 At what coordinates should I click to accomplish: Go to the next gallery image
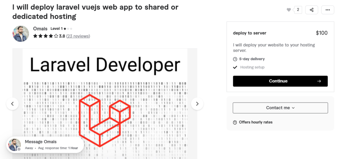(197, 104)
